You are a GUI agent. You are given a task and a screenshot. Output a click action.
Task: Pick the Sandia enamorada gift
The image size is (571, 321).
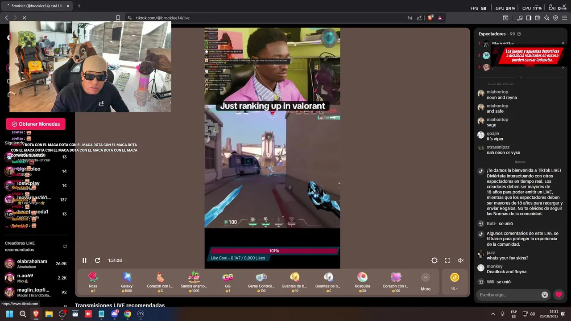[x=194, y=282]
